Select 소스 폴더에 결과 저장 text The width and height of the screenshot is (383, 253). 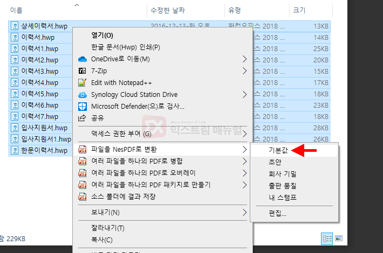(124, 196)
